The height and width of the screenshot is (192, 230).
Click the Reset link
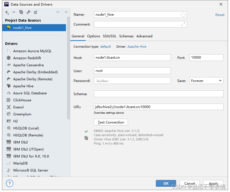tap(220, 15)
